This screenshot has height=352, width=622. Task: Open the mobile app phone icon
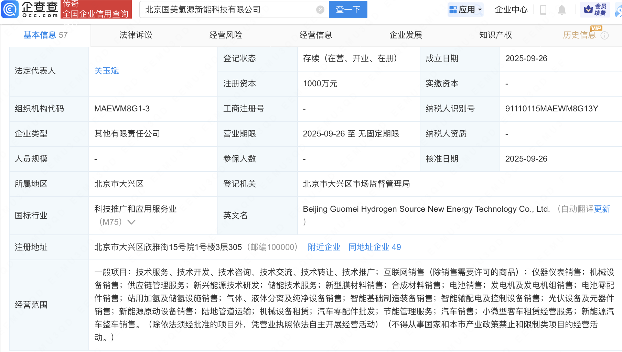pyautogui.click(x=543, y=10)
